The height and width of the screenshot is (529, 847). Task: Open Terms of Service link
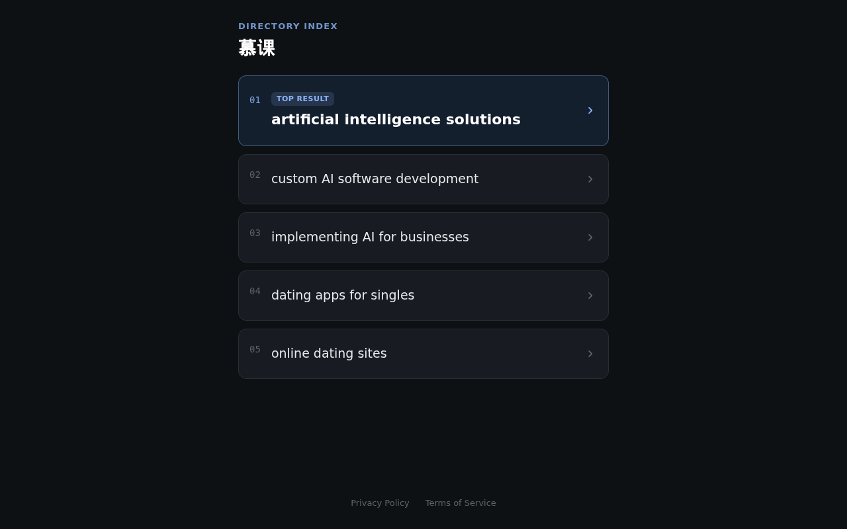point(461,503)
